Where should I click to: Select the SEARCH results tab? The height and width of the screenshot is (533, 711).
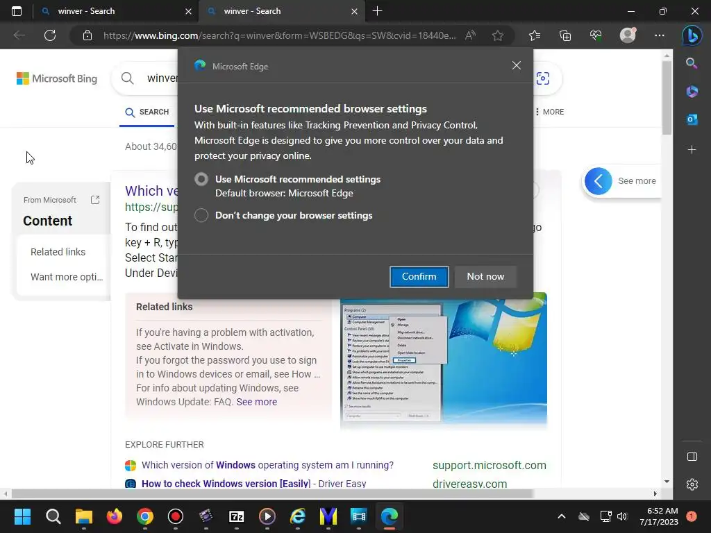click(x=147, y=112)
